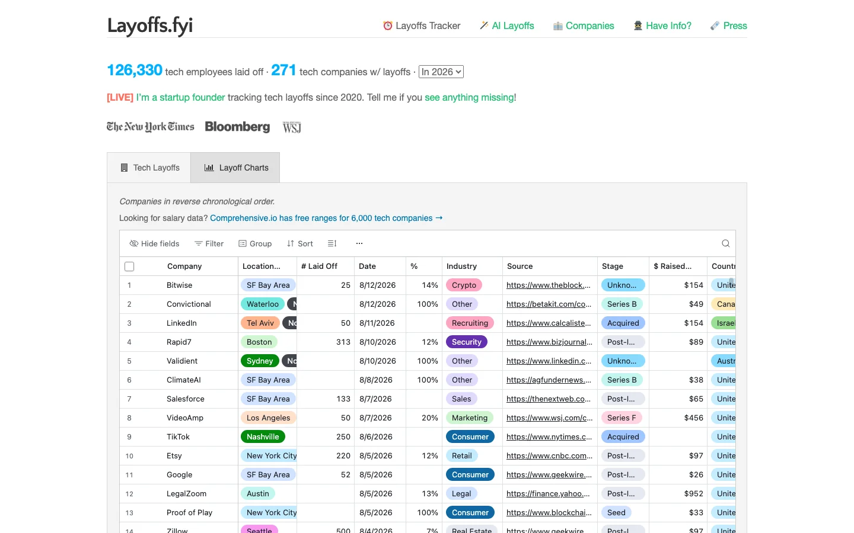Open the Group options
Viewport: 854px width, 533px height.
click(255, 243)
